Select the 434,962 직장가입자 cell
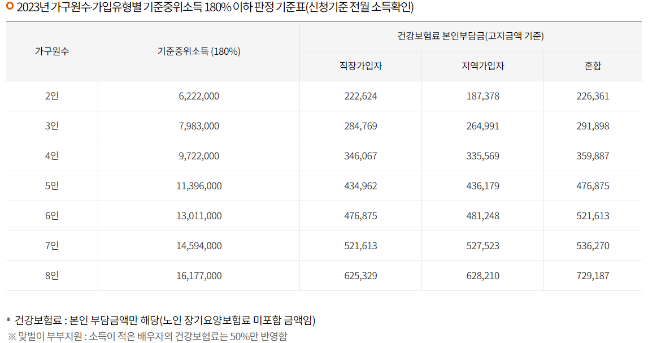Screen dimensions: 648x343 pyautogui.click(x=361, y=186)
